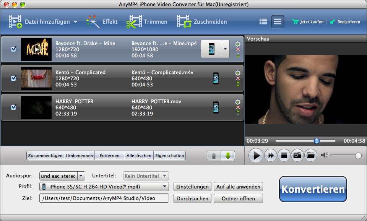Select the HARRY POTTER video thumbnail
The height and width of the screenshot is (221, 367).
point(36,107)
